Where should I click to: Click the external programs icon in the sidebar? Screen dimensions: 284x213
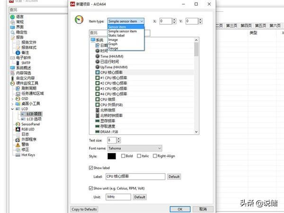(18, 139)
